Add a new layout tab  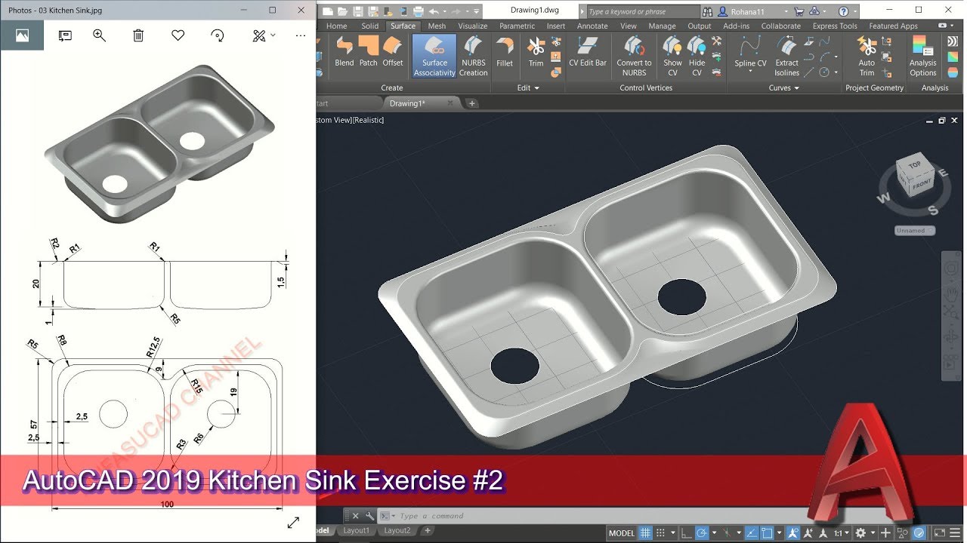point(428,530)
